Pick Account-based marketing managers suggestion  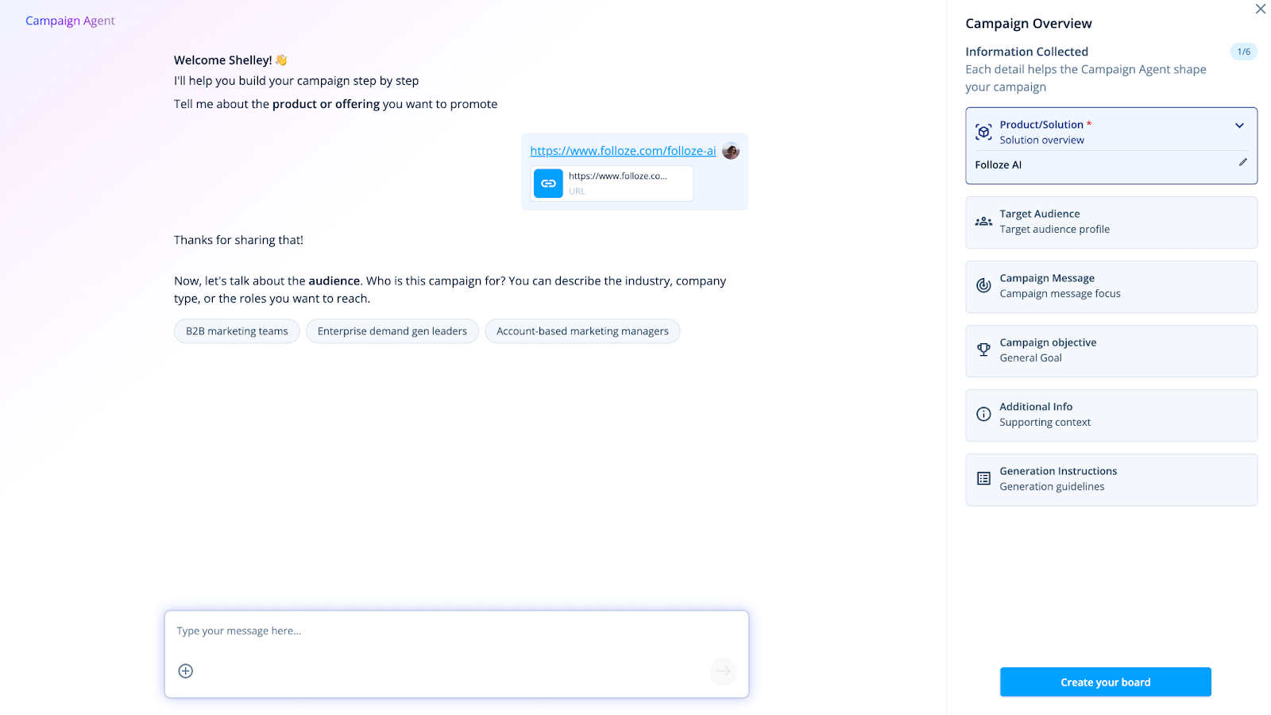pyautogui.click(x=582, y=331)
